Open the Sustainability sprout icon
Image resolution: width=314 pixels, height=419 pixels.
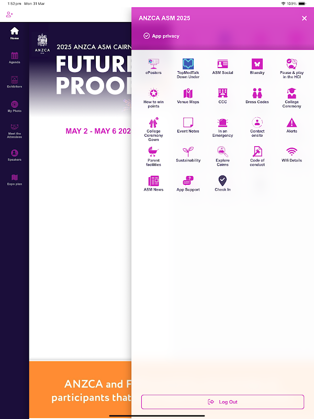[x=188, y=151]
